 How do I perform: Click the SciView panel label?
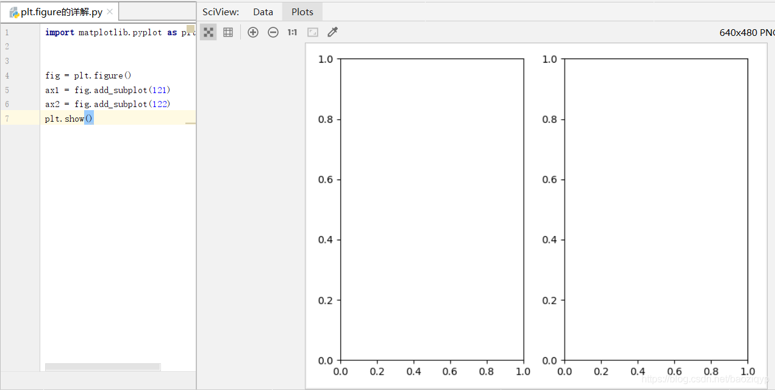point(221,12)
